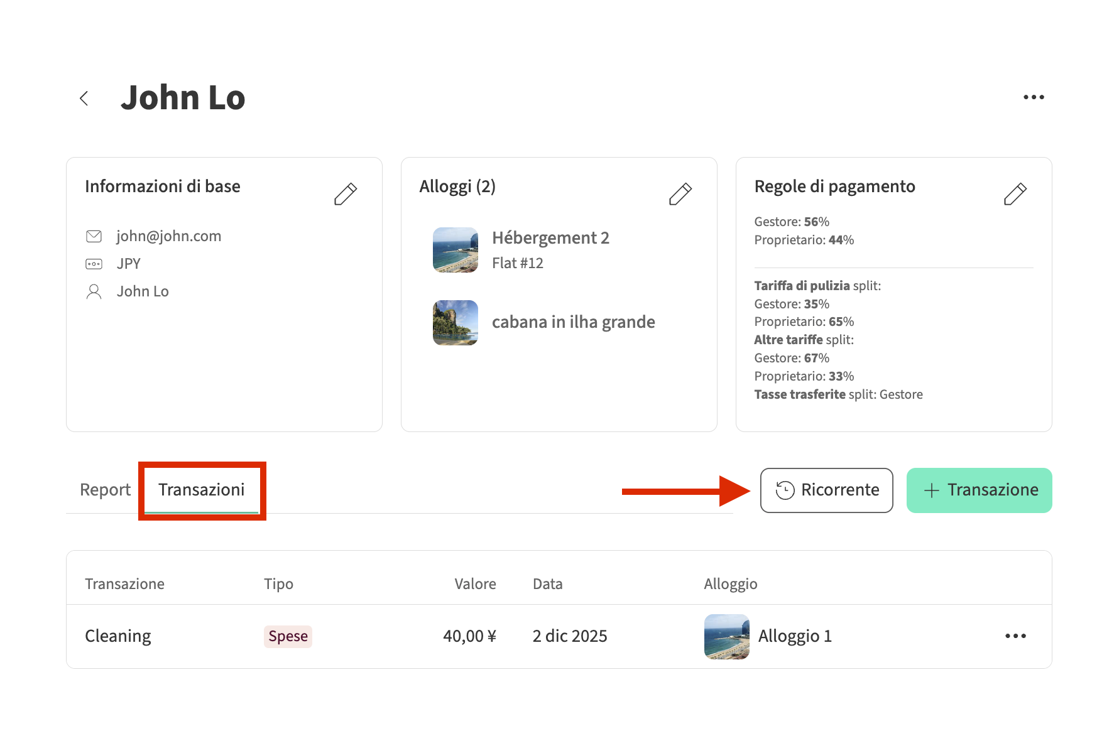The width and height of the screenshot is (1097, 736).
Task: Select the Transazioni tab
Action: click(x=201, y=490)
